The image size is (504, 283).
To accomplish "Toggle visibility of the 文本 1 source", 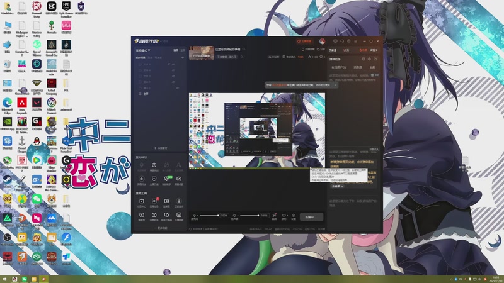I will pyautogui.click(x=173, y=82).
